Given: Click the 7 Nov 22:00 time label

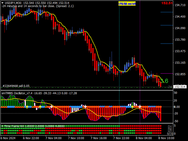Looking at the screenshot, I should coord(121,138).
